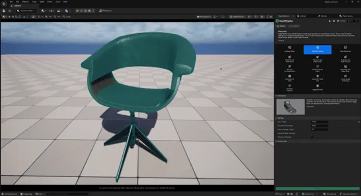Click the shoe preview thumbnail

click(x=290, y=106)
